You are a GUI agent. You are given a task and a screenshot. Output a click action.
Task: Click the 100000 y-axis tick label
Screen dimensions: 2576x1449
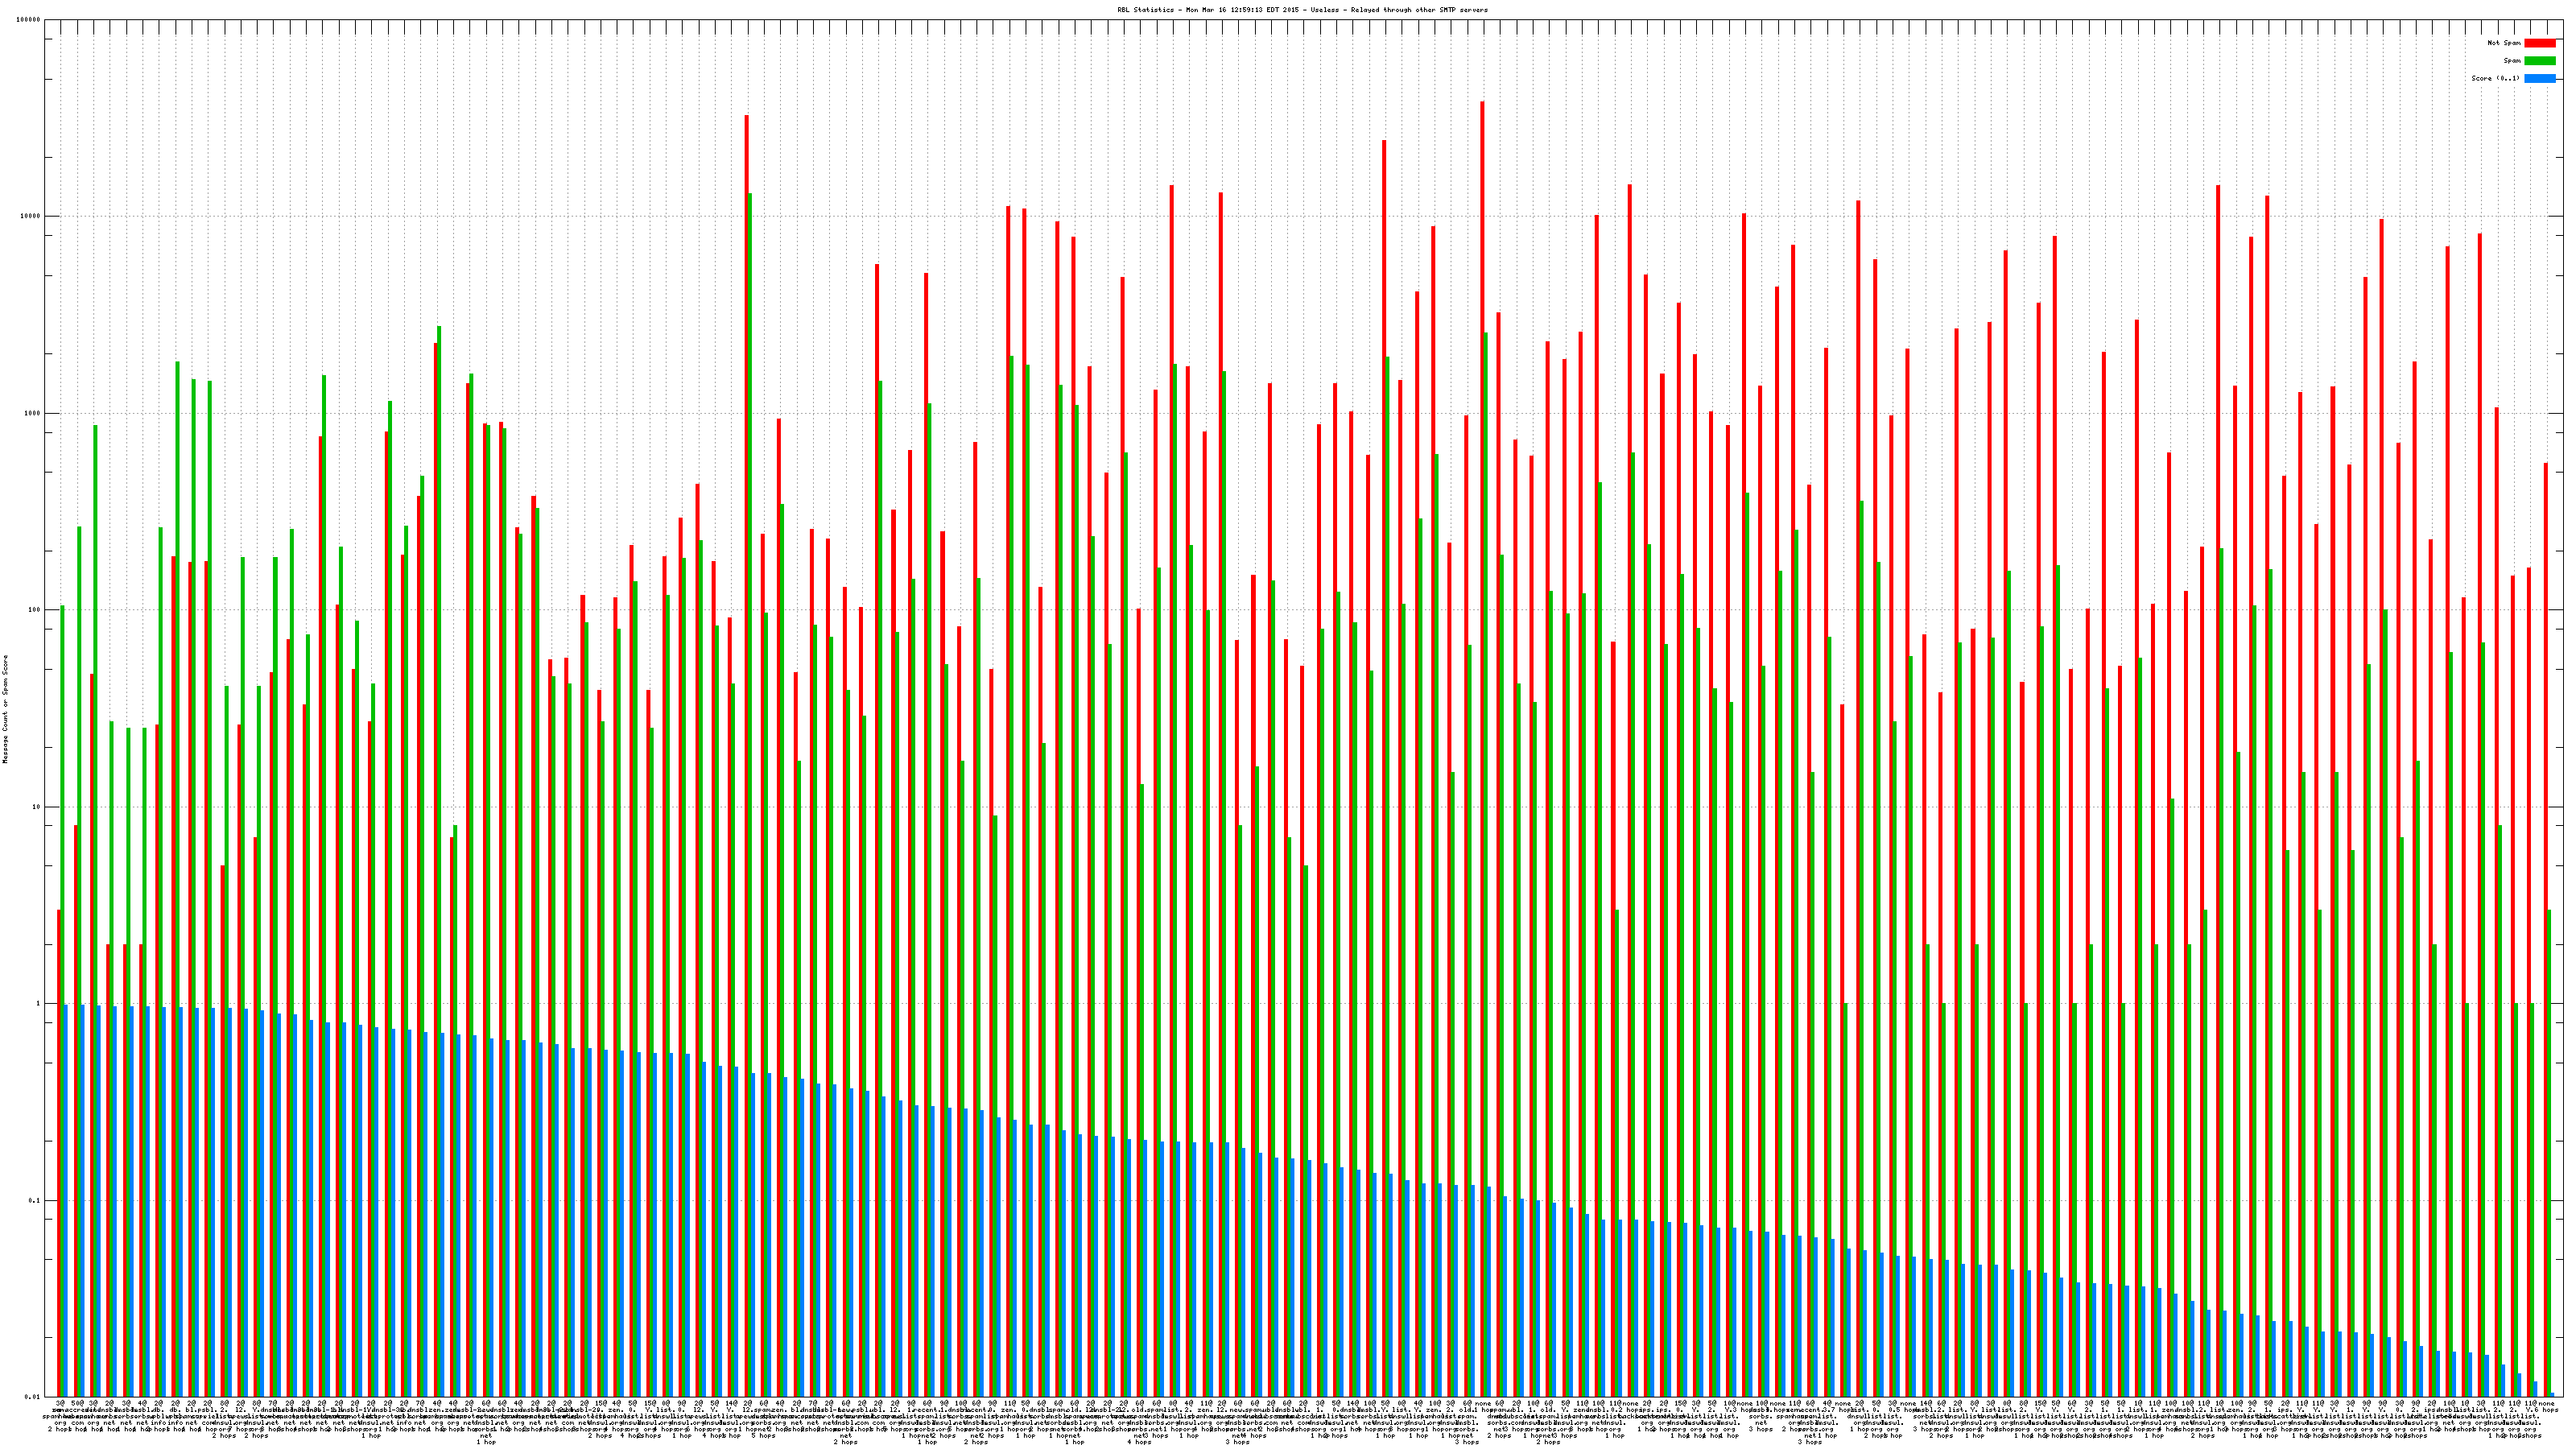[x=30, y=20]
